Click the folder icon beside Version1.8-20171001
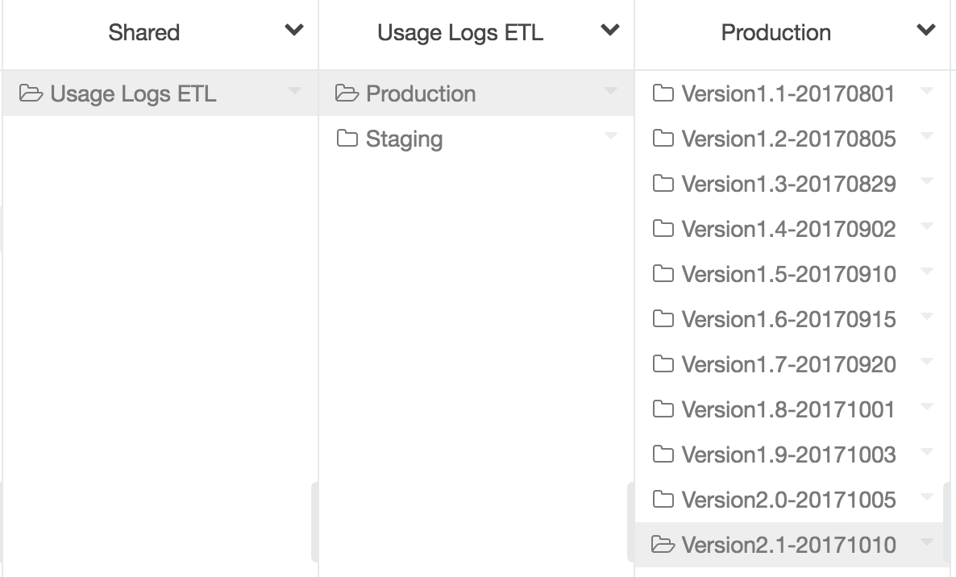956x577 pixels. click(x=663, y=409)
